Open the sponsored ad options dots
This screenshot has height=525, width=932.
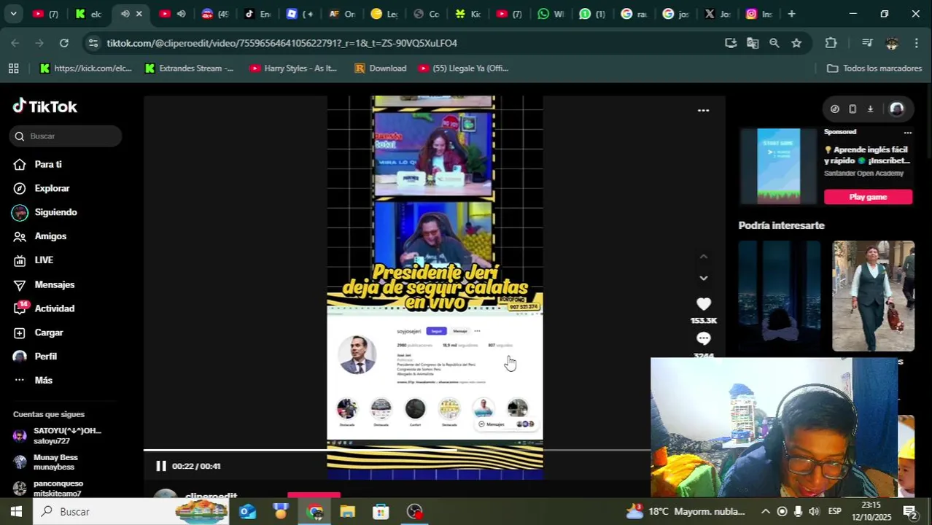[x=908, y=132]
